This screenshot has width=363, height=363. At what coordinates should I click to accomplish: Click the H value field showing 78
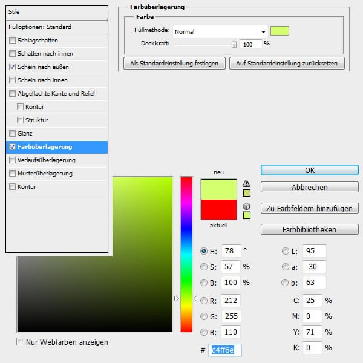tap(231, 251)
